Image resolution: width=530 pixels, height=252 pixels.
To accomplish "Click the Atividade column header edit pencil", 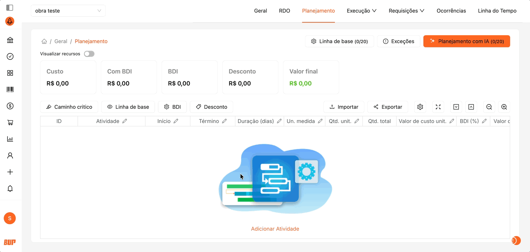I will click(125, 121).
